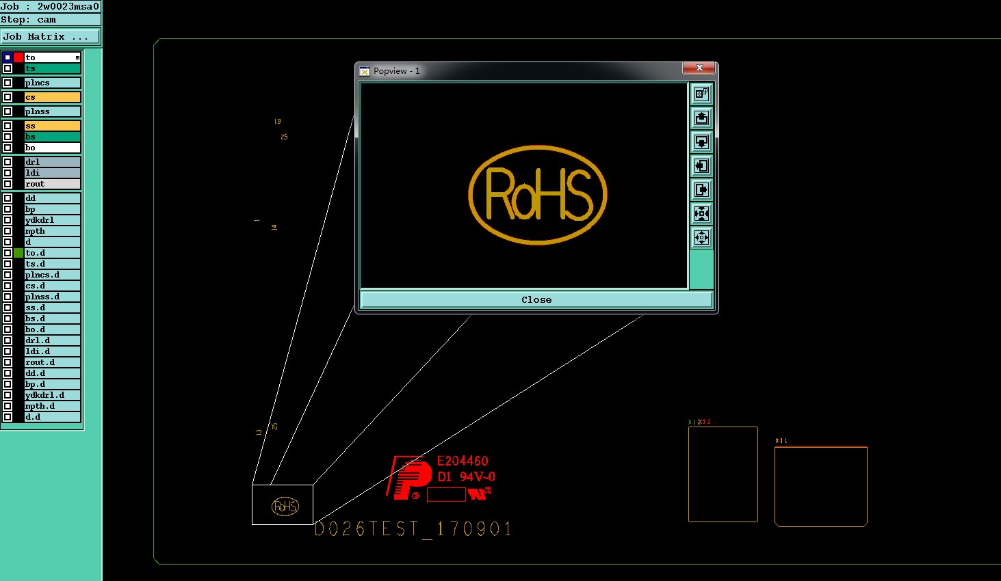Select the drl.d layer row

tap(53, 340)
